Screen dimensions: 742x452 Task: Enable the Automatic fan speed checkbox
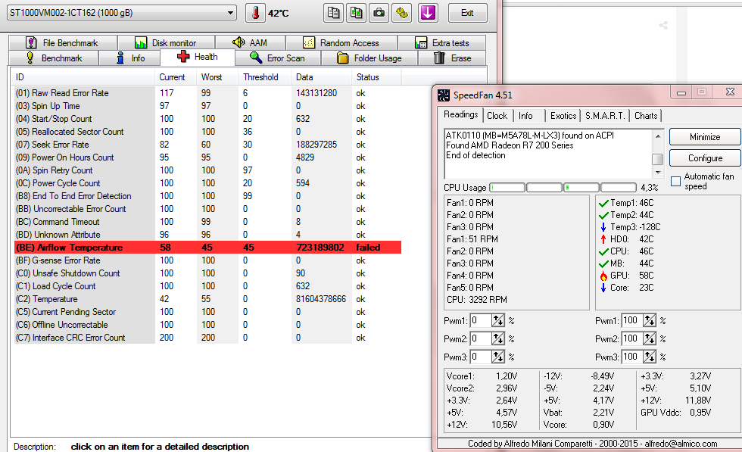(x=675, y=181)
